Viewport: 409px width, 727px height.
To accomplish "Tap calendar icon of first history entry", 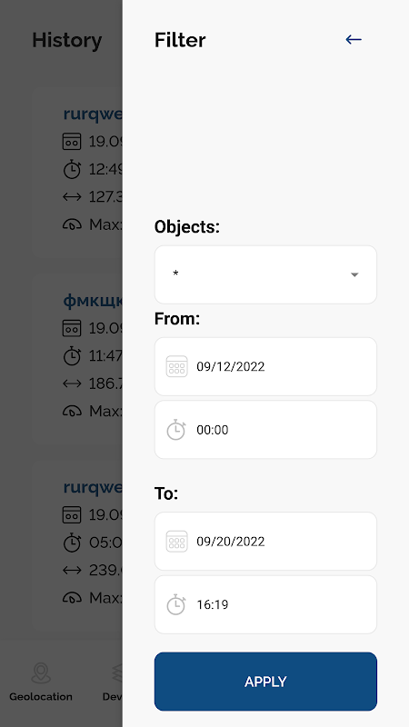I will (x=72, y=142).
